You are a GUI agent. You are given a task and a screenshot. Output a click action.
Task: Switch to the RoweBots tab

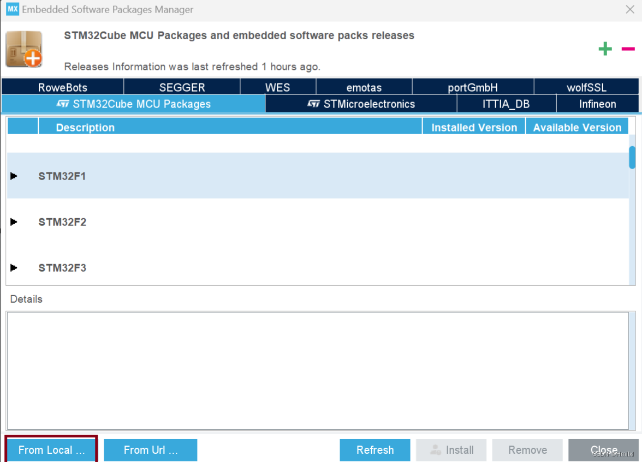pos(63,87)
